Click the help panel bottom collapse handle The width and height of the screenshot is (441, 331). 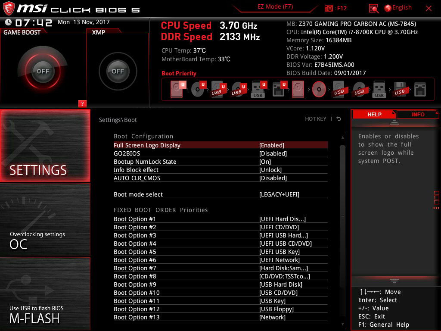pos(394,281)
